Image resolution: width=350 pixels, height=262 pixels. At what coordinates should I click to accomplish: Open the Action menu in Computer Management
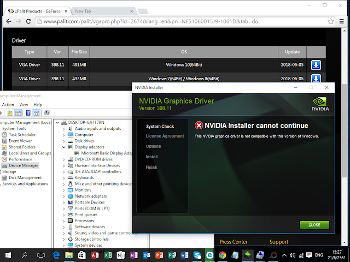pyautogui.click(x=8, y=104)
